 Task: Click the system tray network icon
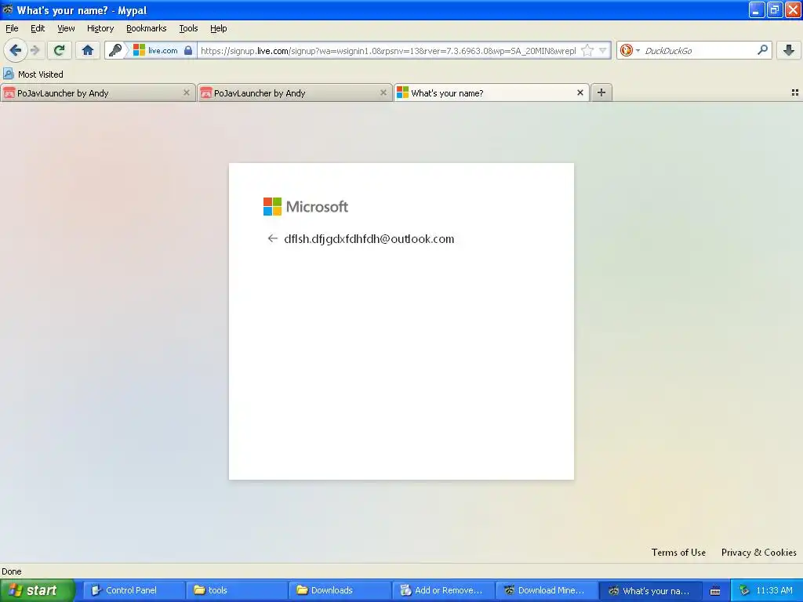click(744, 590)
